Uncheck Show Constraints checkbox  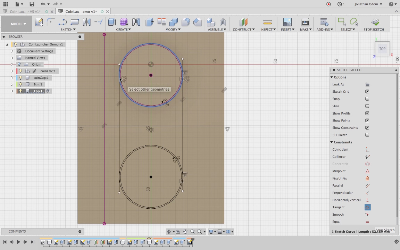[367, 128]
